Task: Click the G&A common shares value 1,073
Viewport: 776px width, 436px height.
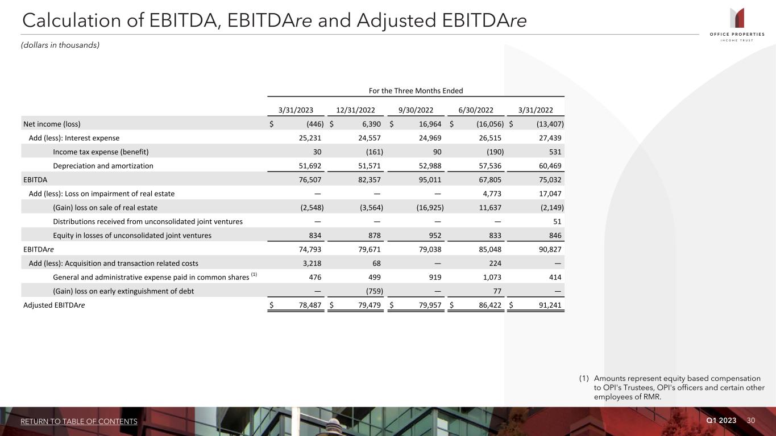Action: tap(491, 277)
